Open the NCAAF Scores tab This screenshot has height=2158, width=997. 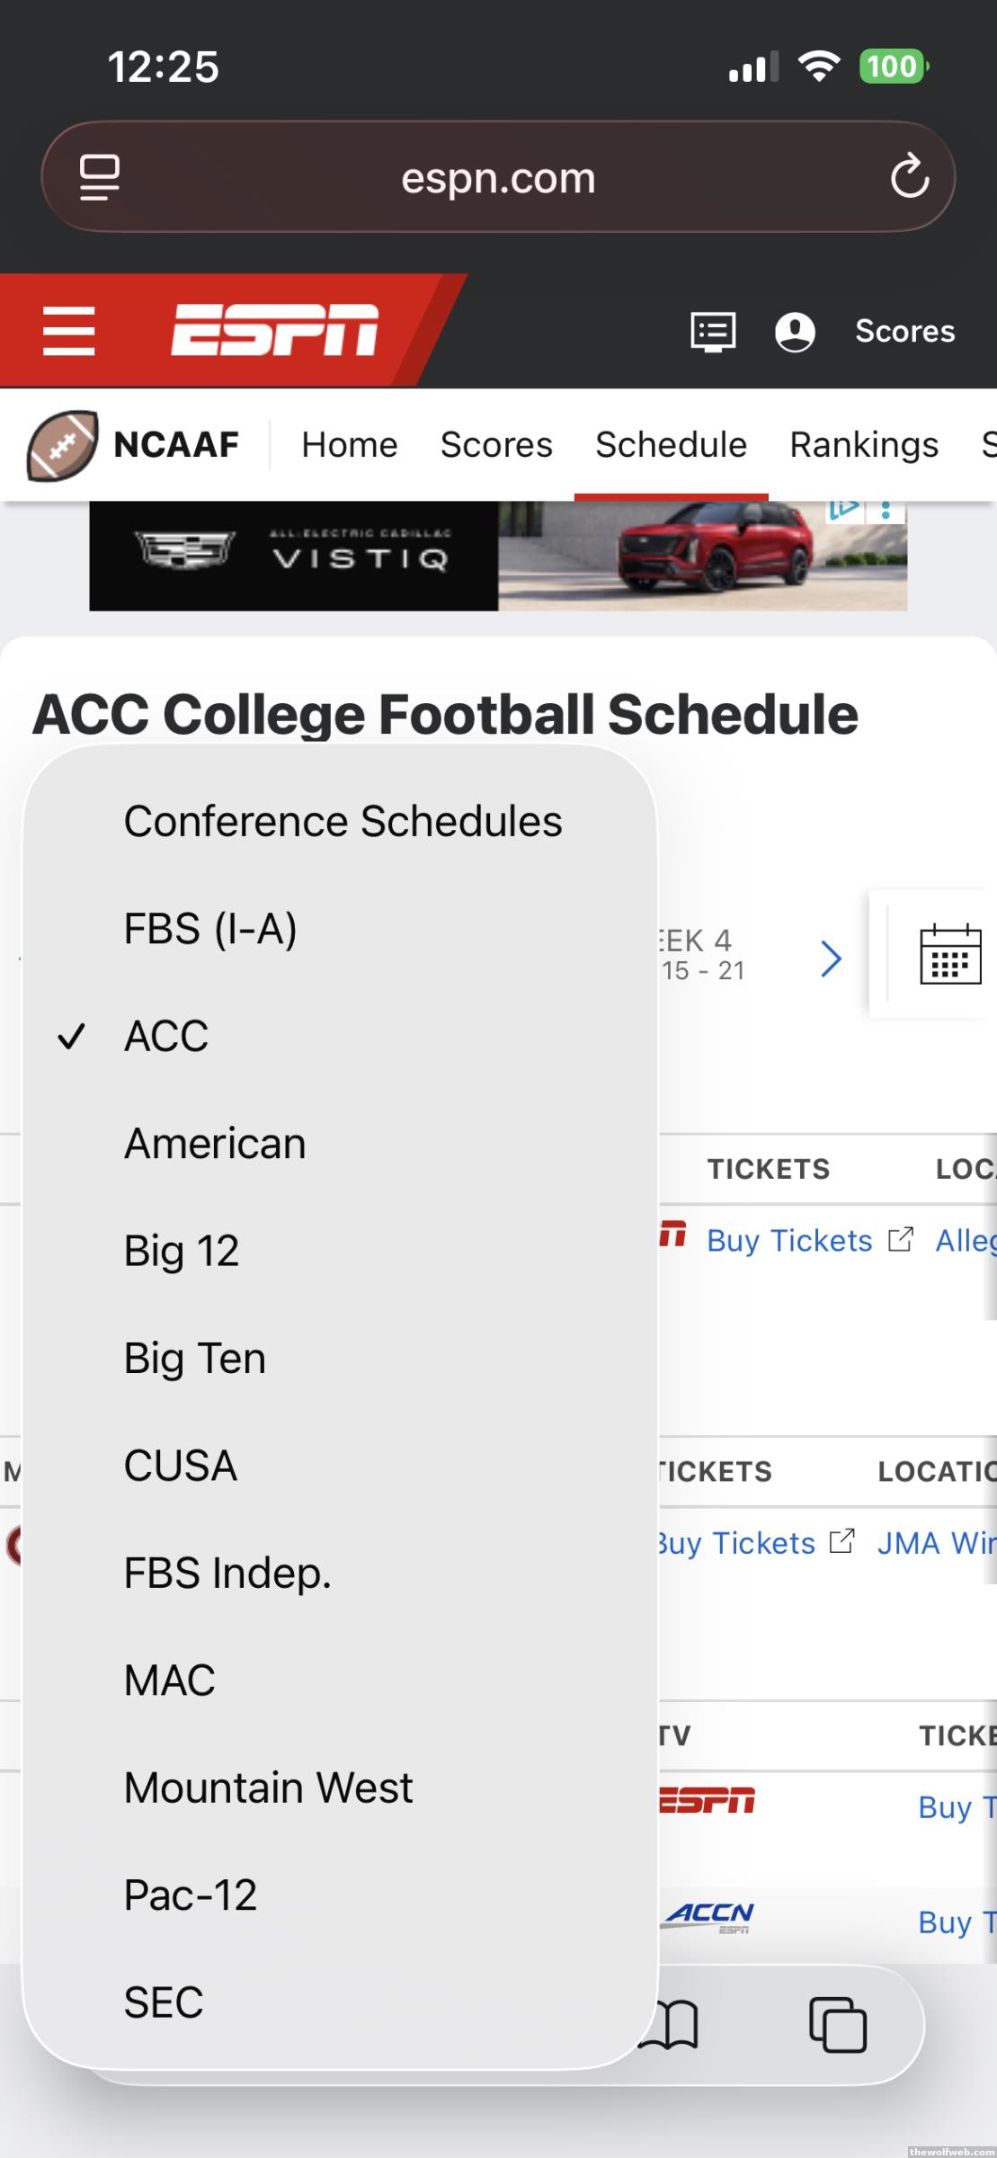tap(496, 444)
